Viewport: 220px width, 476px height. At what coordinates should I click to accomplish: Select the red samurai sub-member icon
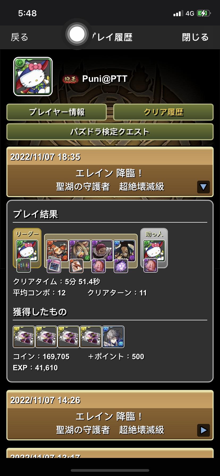tap(58, 251)
